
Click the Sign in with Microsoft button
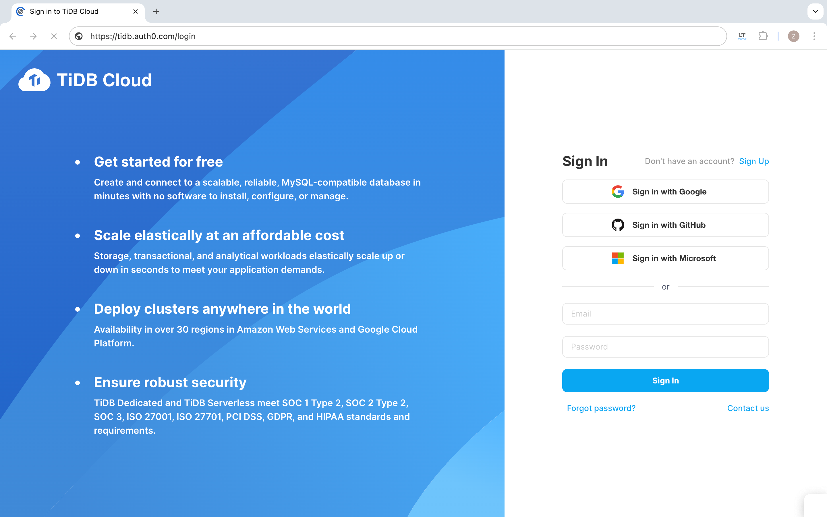[666, 258]
